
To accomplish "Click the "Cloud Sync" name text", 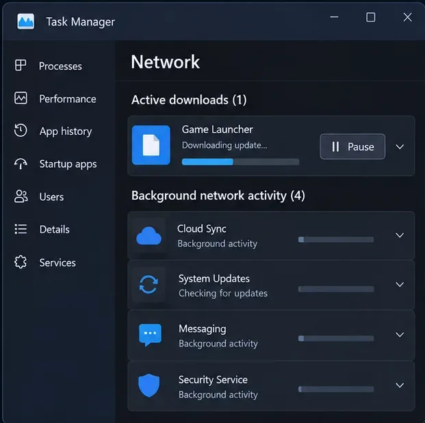I will [x=202, y=229].
